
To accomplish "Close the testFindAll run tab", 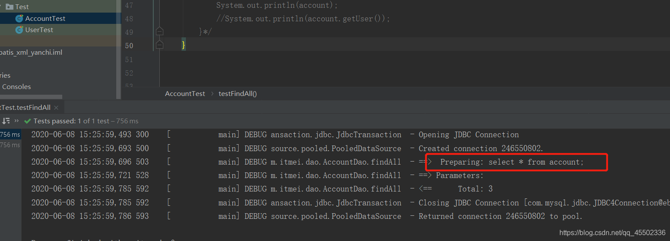I will click(x=56, y=107).
